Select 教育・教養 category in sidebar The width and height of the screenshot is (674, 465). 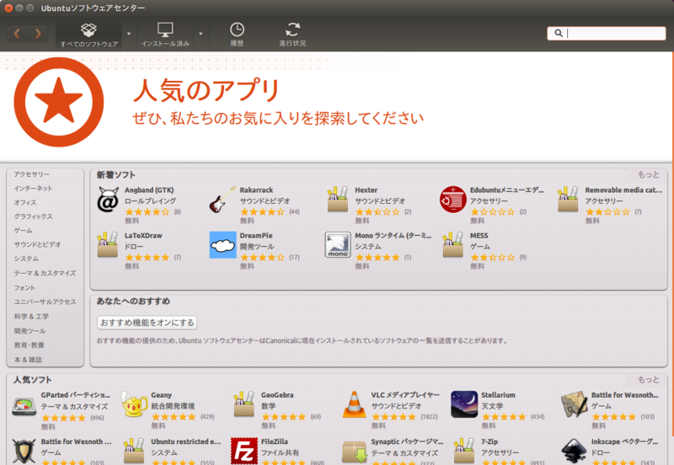pos(29,345)
